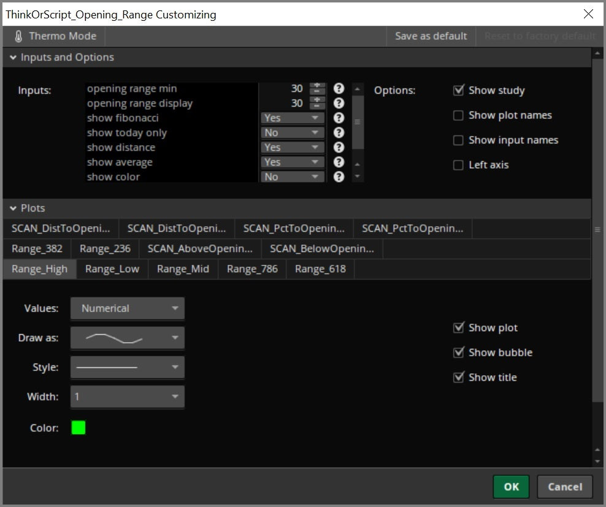Click help icon beside show fibonacci

tap(339, 118)
